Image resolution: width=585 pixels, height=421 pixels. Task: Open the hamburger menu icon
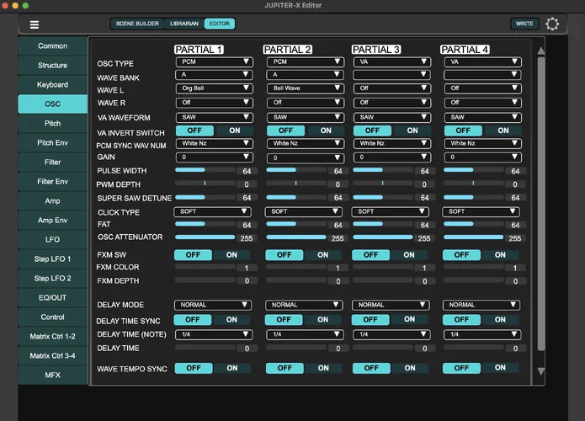(35, 24)
